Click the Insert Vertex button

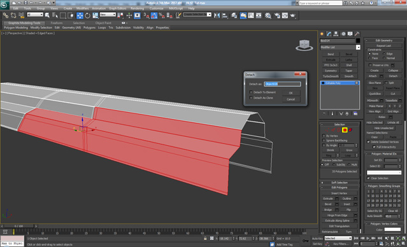(x=339, y=193)
